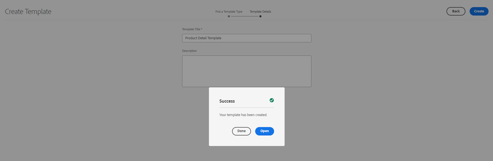493x161 pixels.
Task: Click the required asterisk beside Template Title
Action: click(202, 29)
